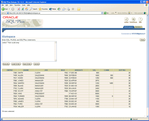This screenshot has width=149, height=121.
Task: Open the Mail icon dropdown arrow
Action: [x=66, y=9]
